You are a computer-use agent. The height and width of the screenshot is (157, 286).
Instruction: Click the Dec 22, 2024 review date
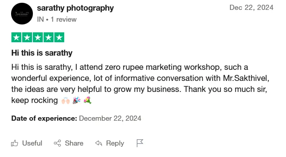[252, 7]
